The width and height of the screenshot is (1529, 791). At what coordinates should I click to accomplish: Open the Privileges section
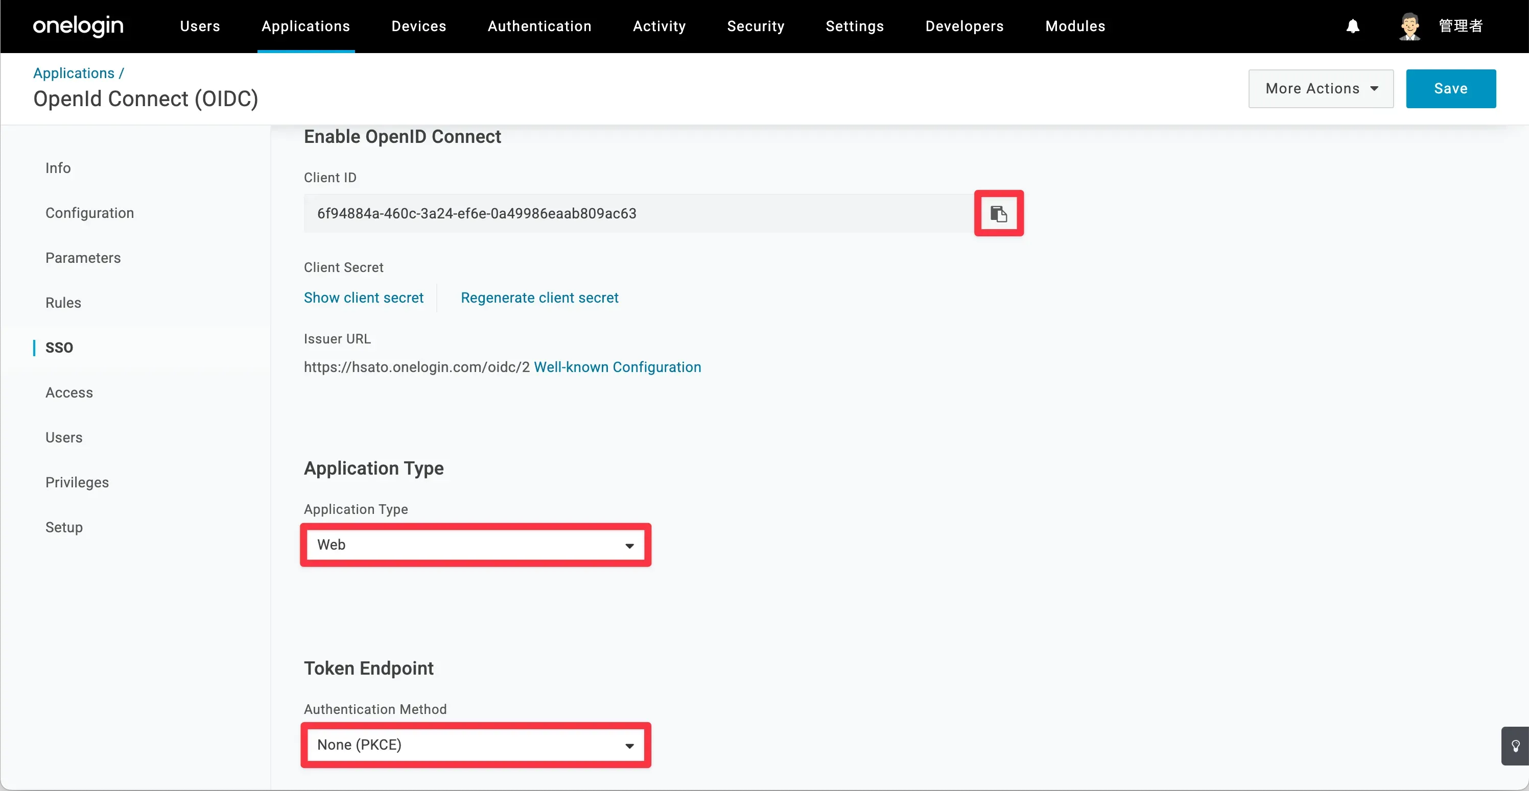pyautogui.click(x=77, y=482)
